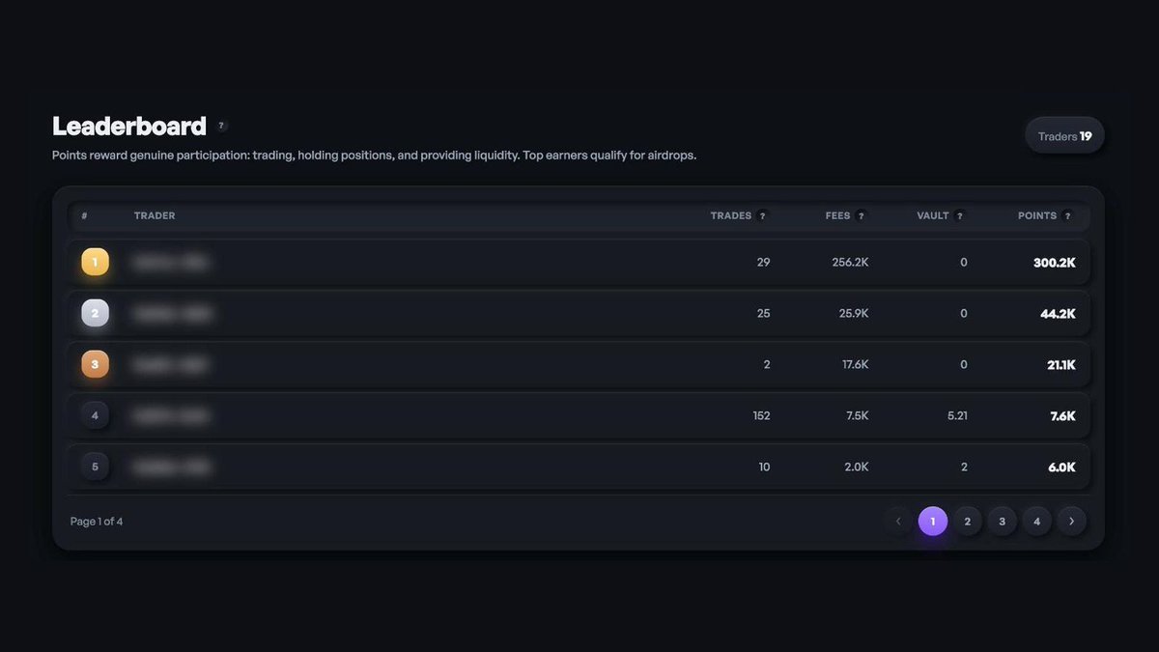Open the blurred trader name in rank 4 row
This screenshot has width=1159, height=652.
click(x=172, y=415)
